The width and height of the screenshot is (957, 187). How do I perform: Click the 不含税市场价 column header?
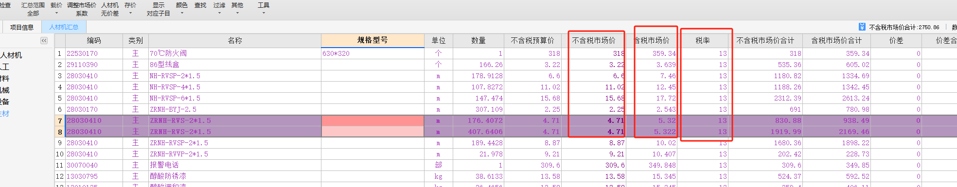(x=594, y=41)
